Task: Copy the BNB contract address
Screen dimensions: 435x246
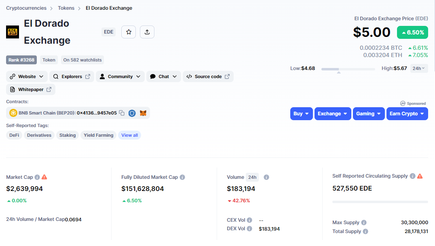Action: (x=122, y=113)
